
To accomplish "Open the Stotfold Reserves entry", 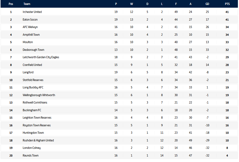I will click(x=33, y=80).
